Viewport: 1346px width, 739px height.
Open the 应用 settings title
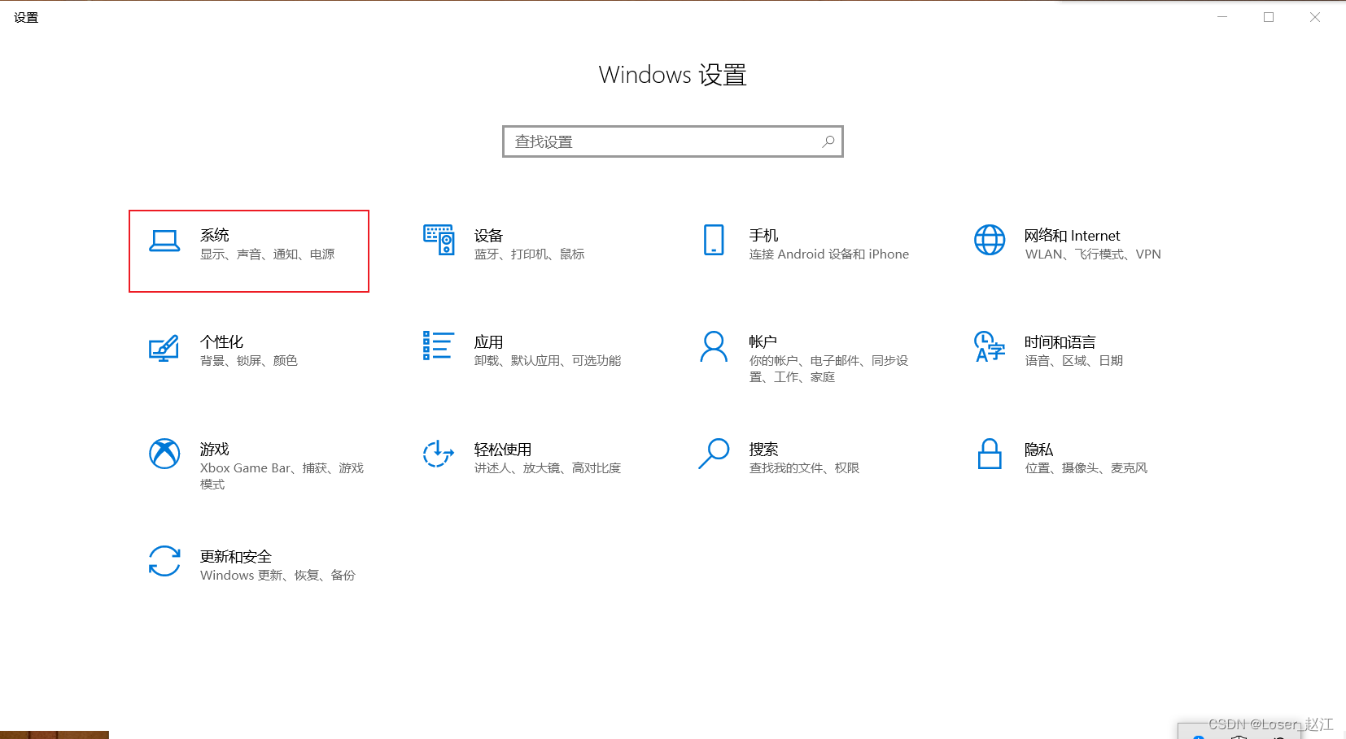tap(489, 342)
